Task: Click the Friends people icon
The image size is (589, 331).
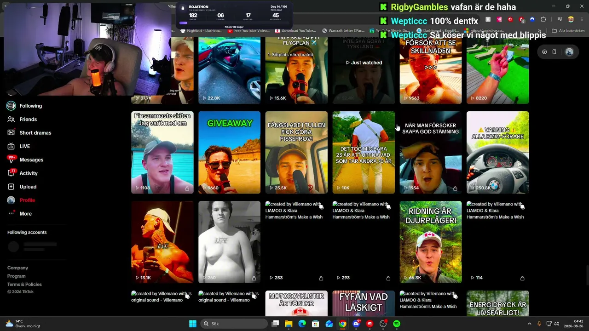Action: [11, 119]
